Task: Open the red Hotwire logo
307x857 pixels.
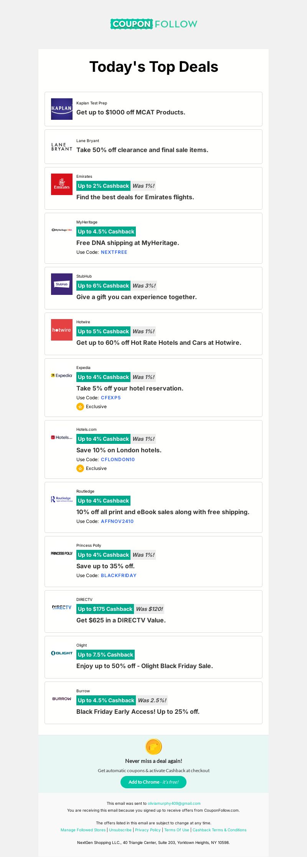Action: [62, 330]
